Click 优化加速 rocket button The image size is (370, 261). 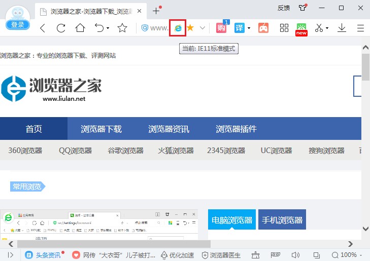(x=178, y=255)
